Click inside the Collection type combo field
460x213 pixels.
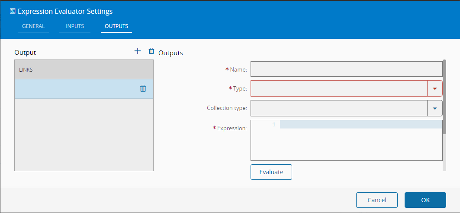coord(339,108)
